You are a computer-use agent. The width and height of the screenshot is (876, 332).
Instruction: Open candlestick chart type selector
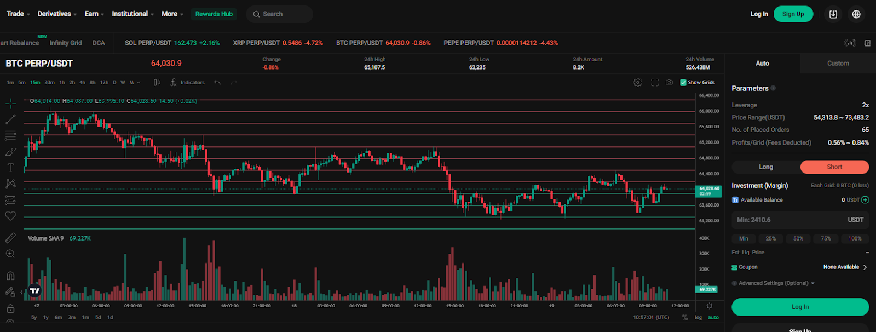click(x=157, y=83)
